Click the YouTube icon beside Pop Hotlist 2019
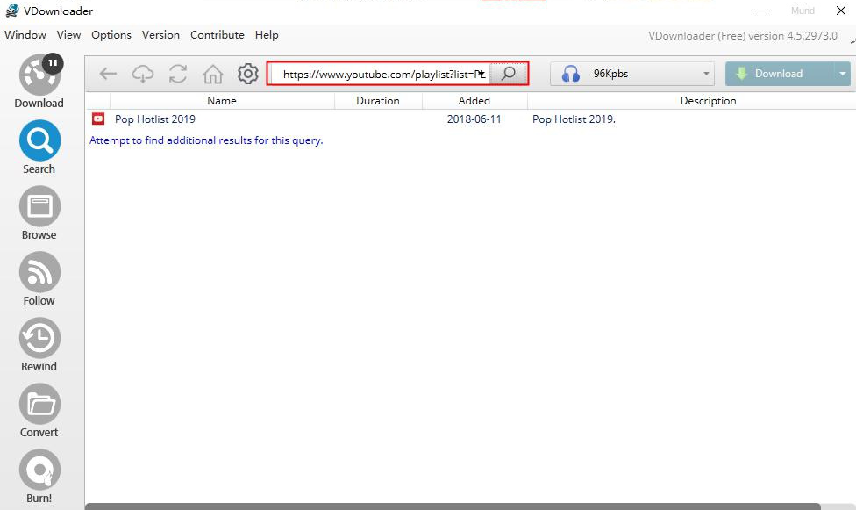This screenshot has width=856, height=510. [x=98, y=119]
